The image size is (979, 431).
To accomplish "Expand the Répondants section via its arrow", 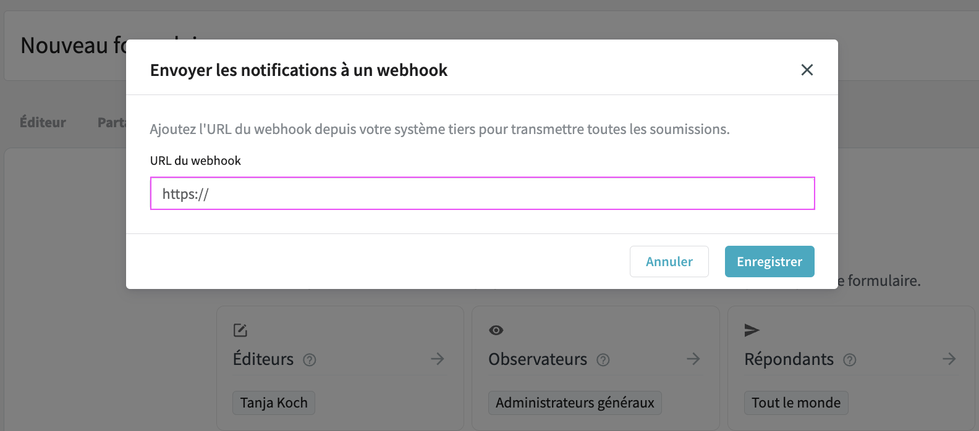I will pos(949,358).
